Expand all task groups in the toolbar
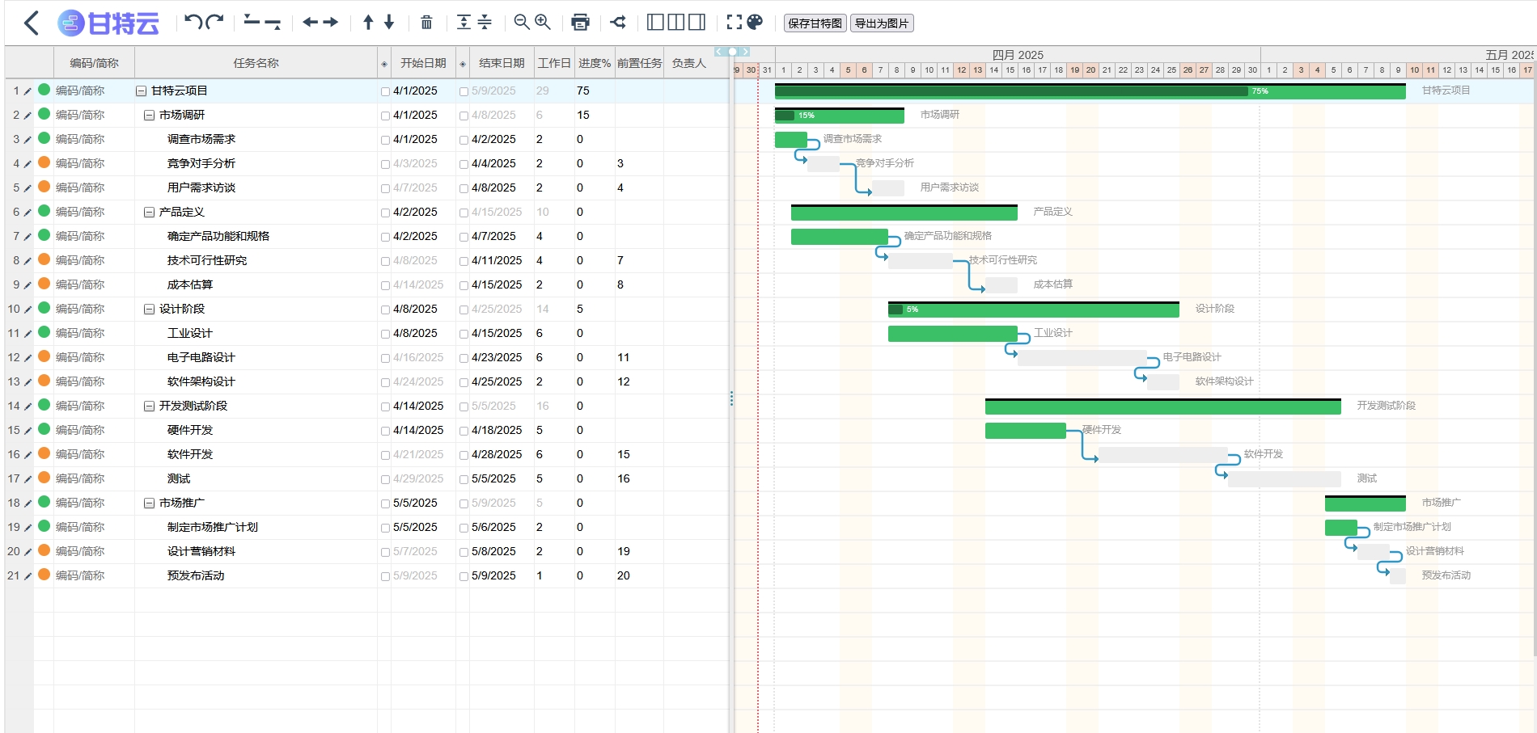Image resolution: width=1537 pixels, height=733 pixels. pyautogui.click(x=464, y=23)
